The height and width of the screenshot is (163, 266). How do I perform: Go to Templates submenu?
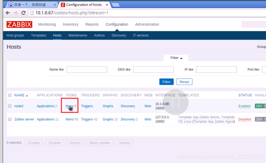click(x=38, y=35)
